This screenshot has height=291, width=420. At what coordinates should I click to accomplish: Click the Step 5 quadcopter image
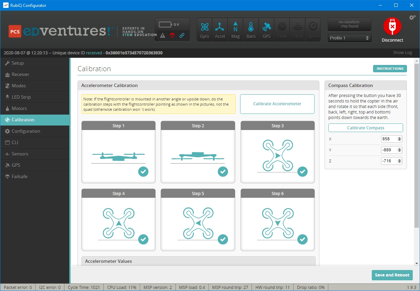click(x=198, y=223)
